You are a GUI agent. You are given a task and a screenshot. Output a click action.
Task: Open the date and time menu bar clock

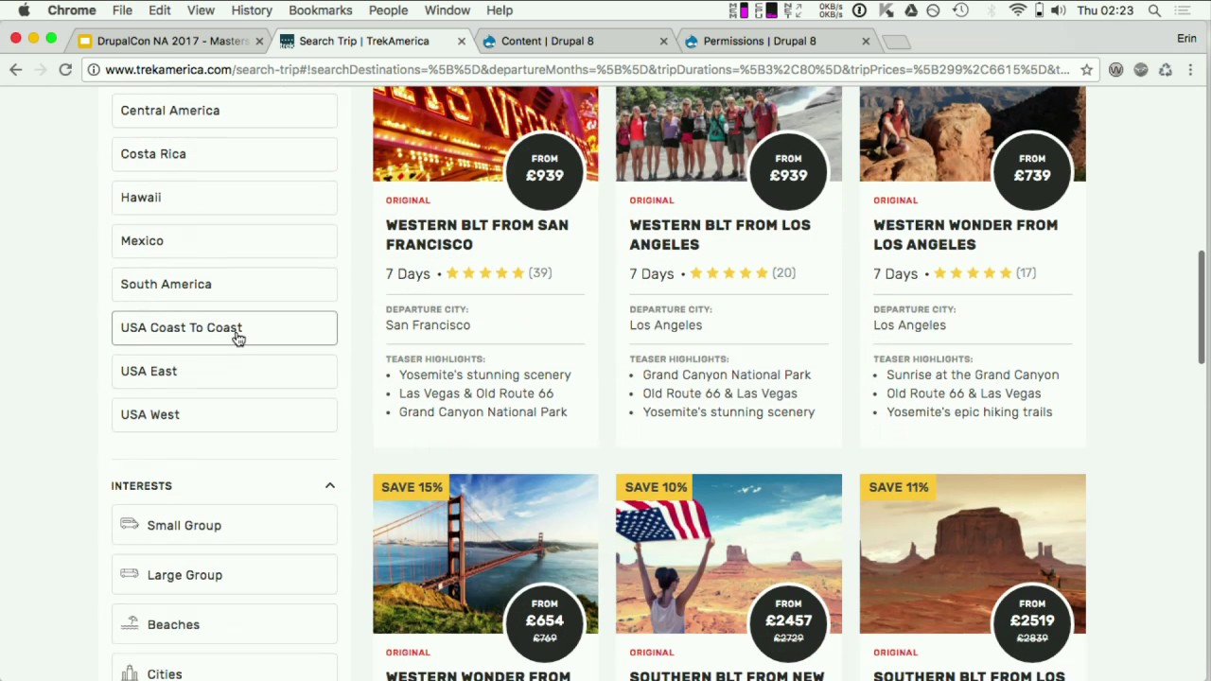point(1105,10)
